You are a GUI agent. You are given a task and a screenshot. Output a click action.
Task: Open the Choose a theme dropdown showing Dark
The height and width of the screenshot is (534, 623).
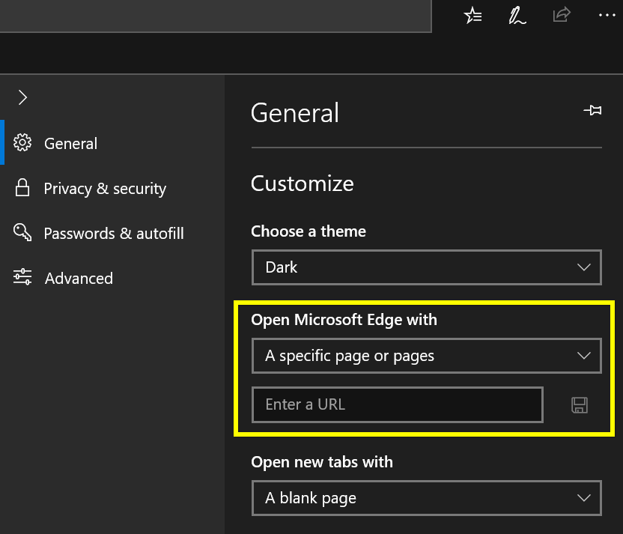[426, 267]
